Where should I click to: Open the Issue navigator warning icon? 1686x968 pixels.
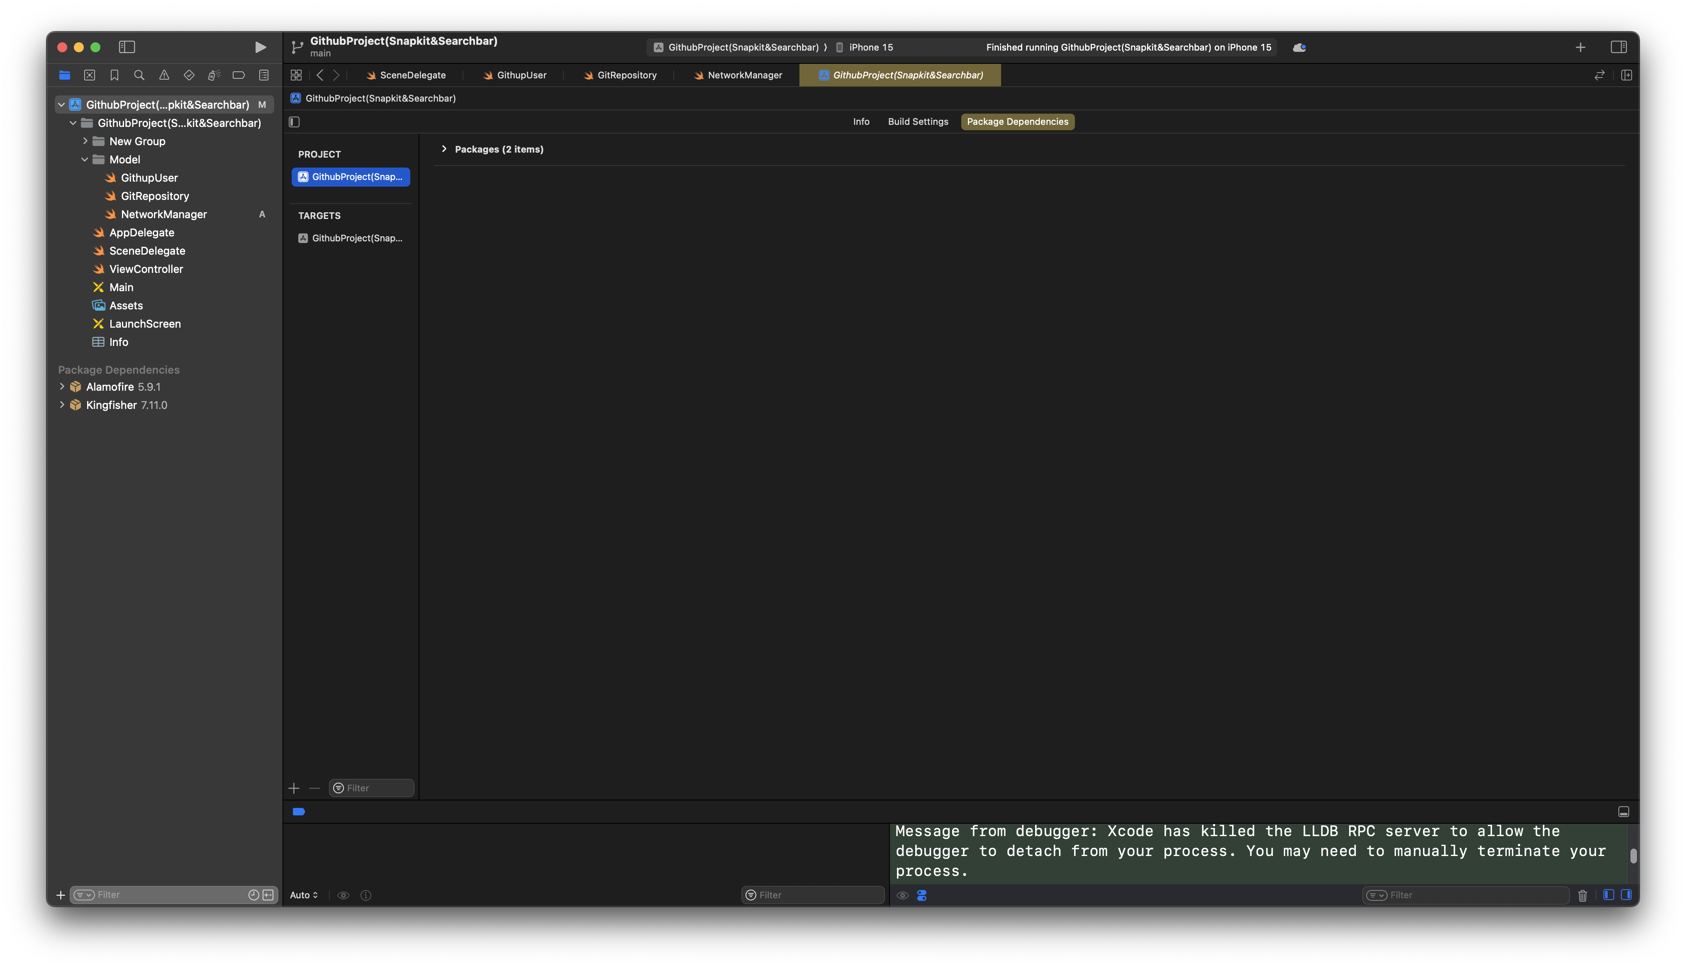[164, 75]
